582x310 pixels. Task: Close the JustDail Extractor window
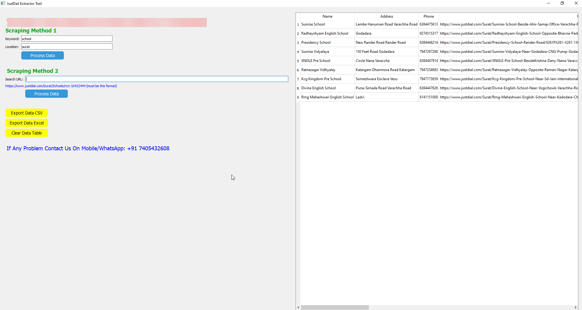pos(576,3)
